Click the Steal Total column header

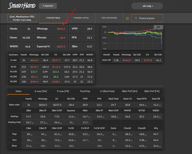113,99
